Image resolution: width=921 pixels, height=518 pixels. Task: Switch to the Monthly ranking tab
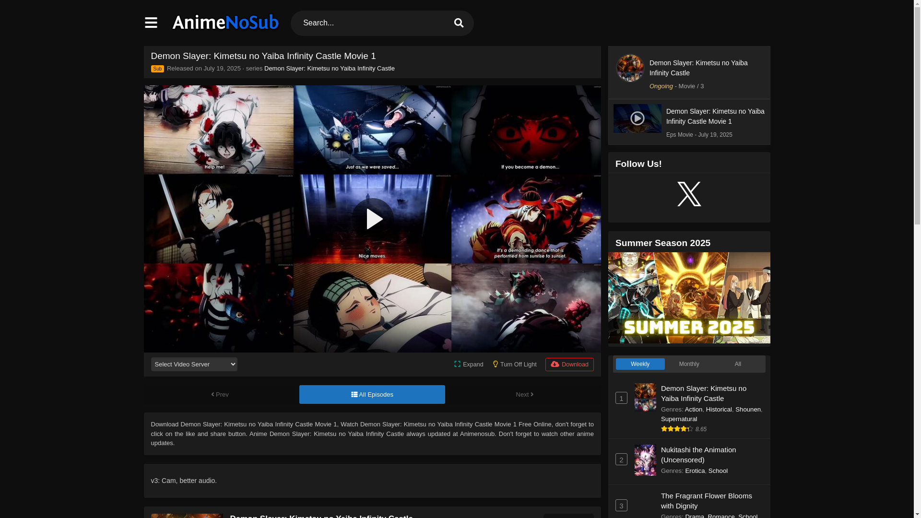[689, 364]
